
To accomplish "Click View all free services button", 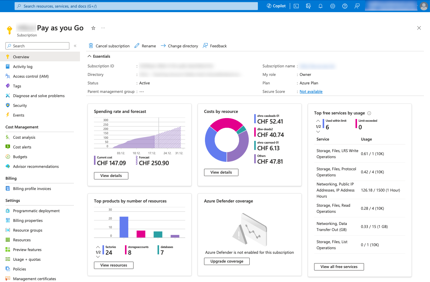I will pyautogui.click(x=339, y=267).
